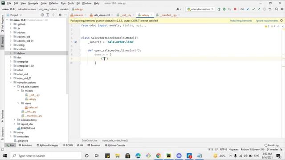Collapse the odoodiscussions folder
The width and height of the screenshot is (285, 160).
(11, 82)
